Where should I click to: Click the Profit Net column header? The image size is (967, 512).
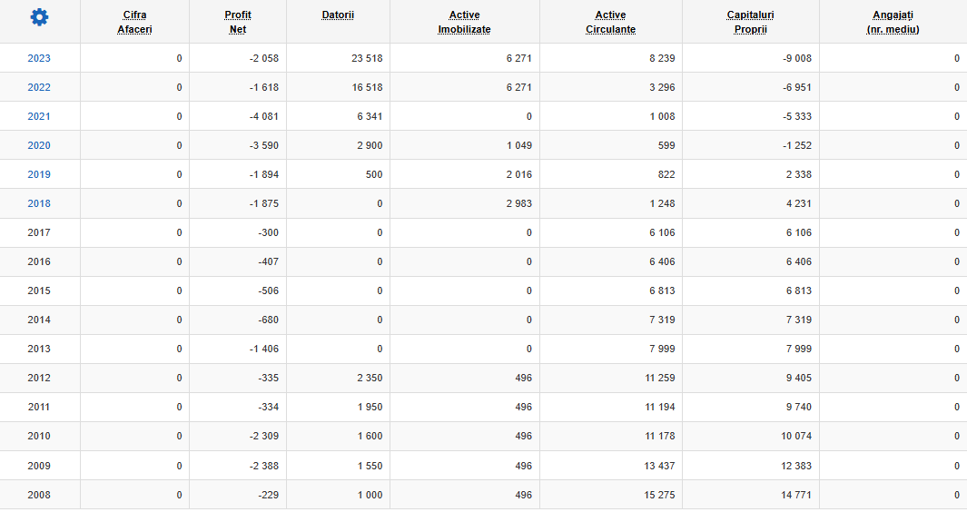[x=237, y=22]
